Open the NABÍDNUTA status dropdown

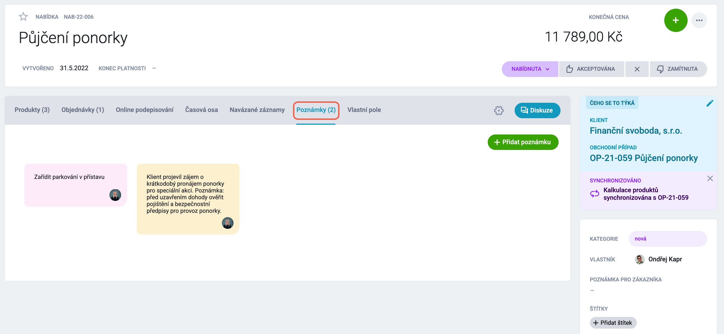tap(530, 69)
